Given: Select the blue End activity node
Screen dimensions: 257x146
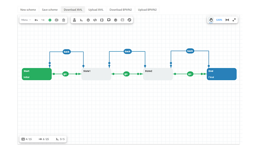Looking at the screenshot, I should [222, 74].
